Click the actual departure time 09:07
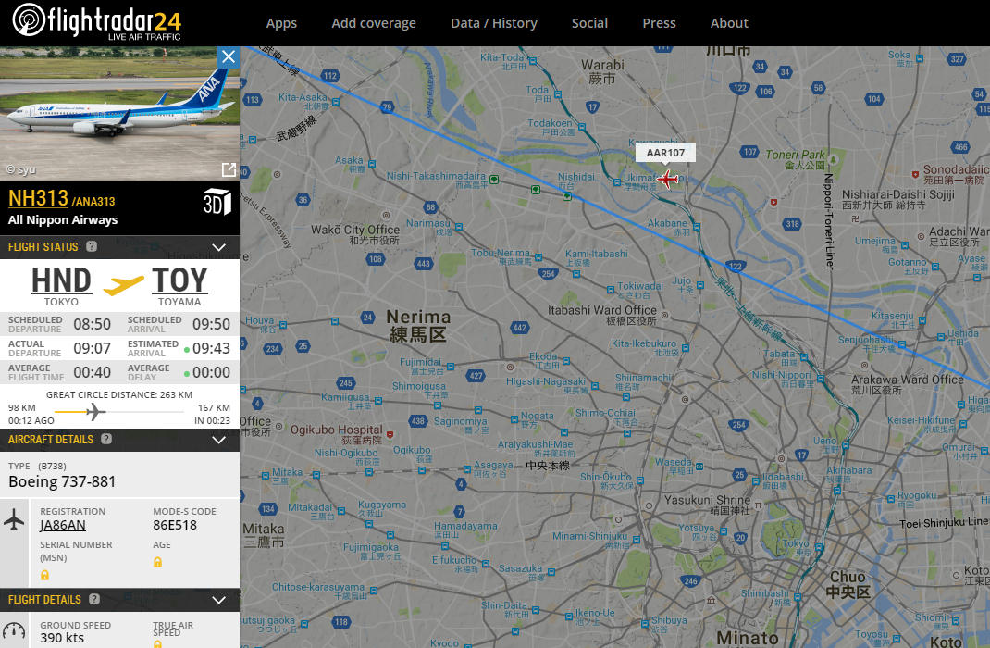Viewport: 990px width, 648px height. [x=93, y=348]
